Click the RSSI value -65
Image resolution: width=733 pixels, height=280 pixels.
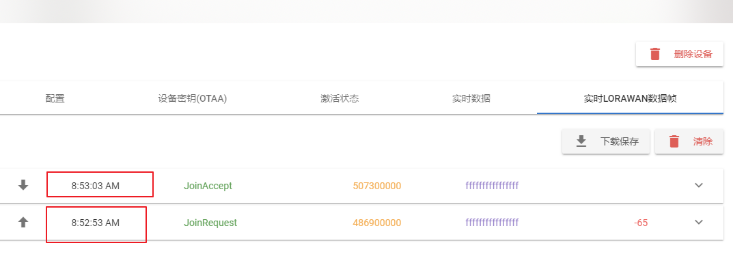point(641,223)
